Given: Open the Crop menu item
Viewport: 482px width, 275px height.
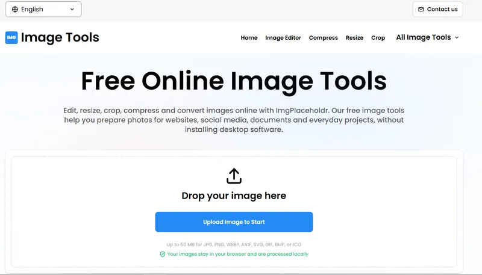Looking at the screenshot, I should click(x=378, y=38).
